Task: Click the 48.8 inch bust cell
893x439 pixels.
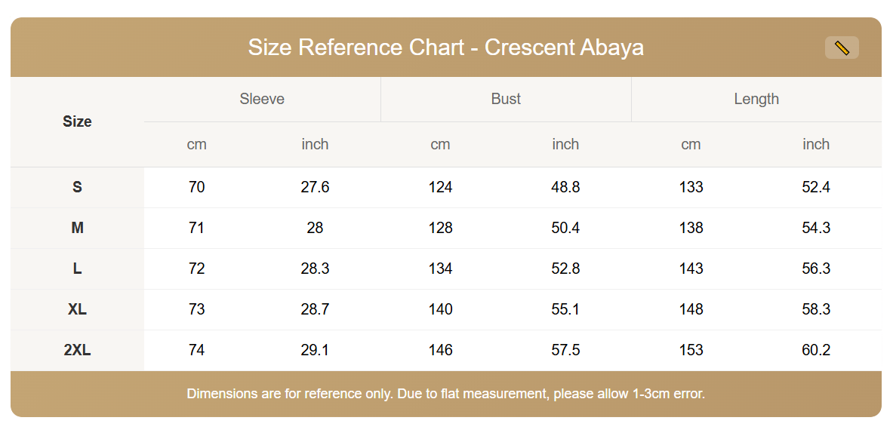Action: 565,187
